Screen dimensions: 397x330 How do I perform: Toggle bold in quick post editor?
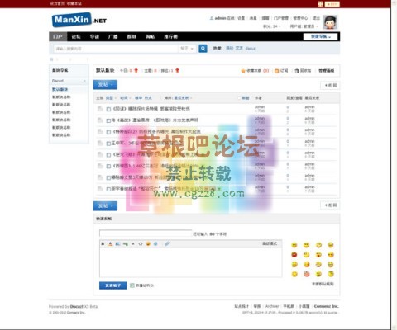point(103,244)
